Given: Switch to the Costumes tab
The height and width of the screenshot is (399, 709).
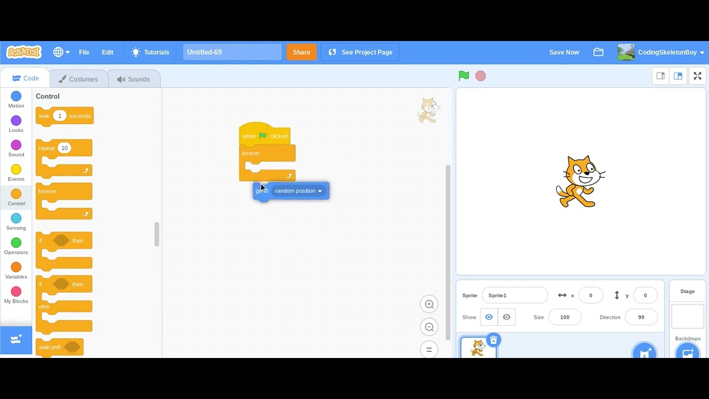Looking at the screenshot, I should (78, 79).
